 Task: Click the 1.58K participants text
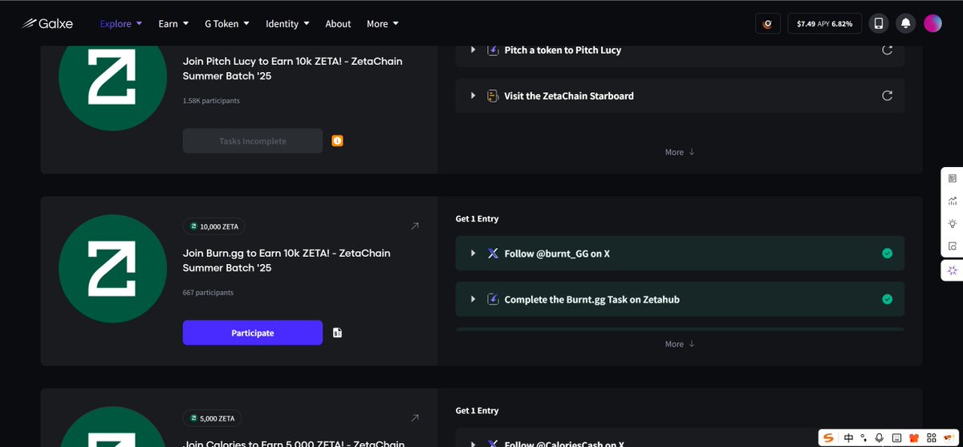(211, 100)
